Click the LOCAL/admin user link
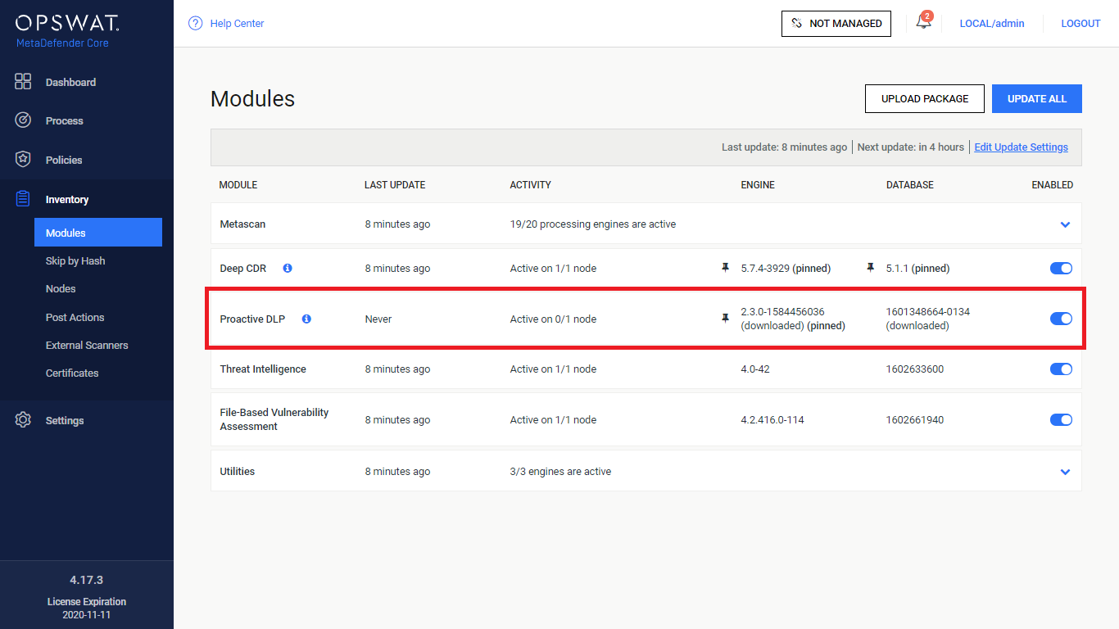This screenshot has width=1119, height=629. (992, 23)
